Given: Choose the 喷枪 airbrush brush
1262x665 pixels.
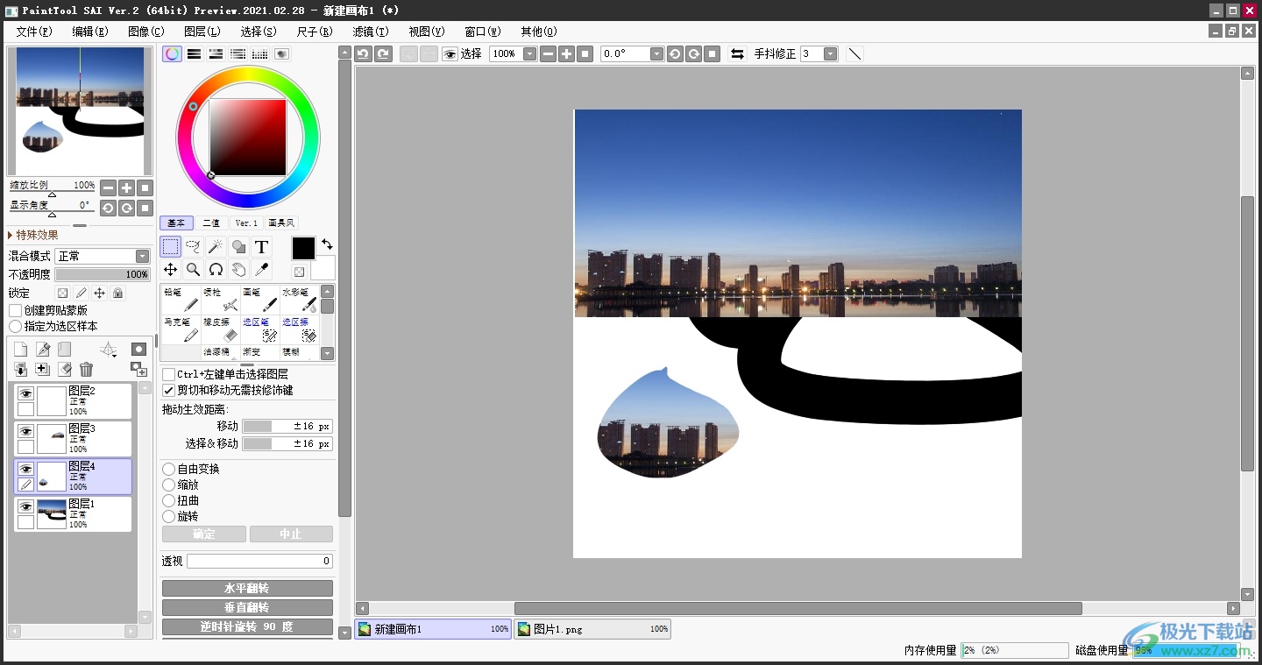Looking at the screenshot, I should tap(221, 300).
